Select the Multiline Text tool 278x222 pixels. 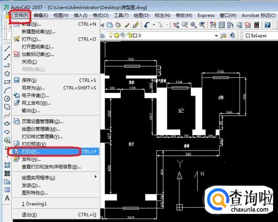[7, 198]
